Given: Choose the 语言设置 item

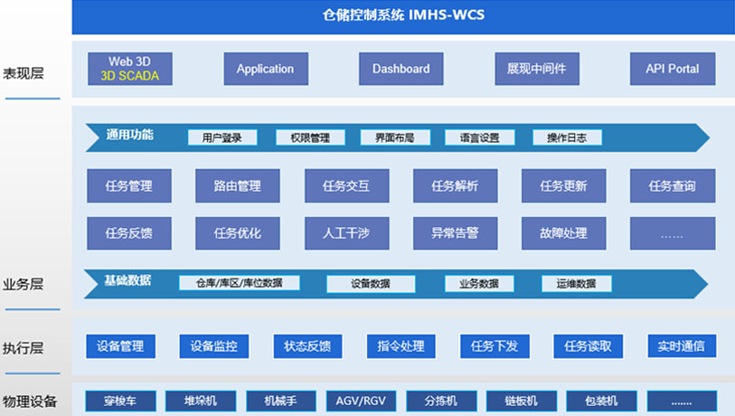Looking at the screenshot, I should [x=479, y=137].
